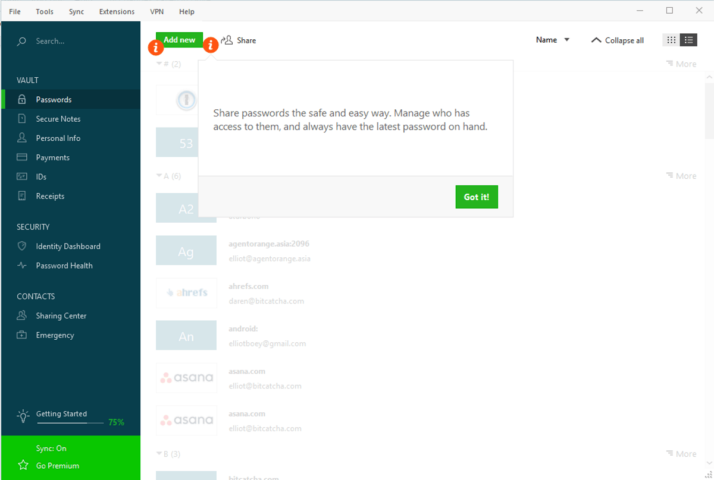
Task: Open the File menu
Action: (15, 11)
